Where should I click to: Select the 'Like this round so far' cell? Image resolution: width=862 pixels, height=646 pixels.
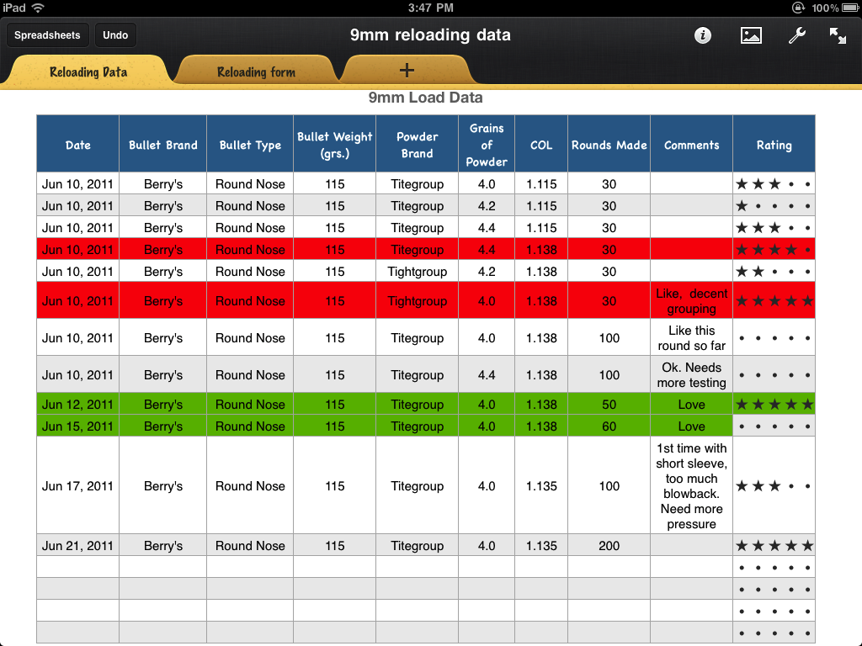[x=692, y=338]
